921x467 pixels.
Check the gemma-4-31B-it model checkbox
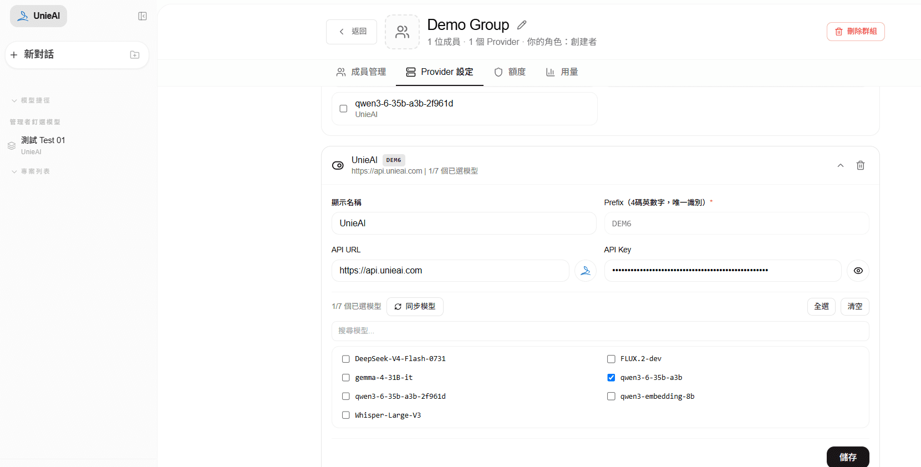(346, 378)
